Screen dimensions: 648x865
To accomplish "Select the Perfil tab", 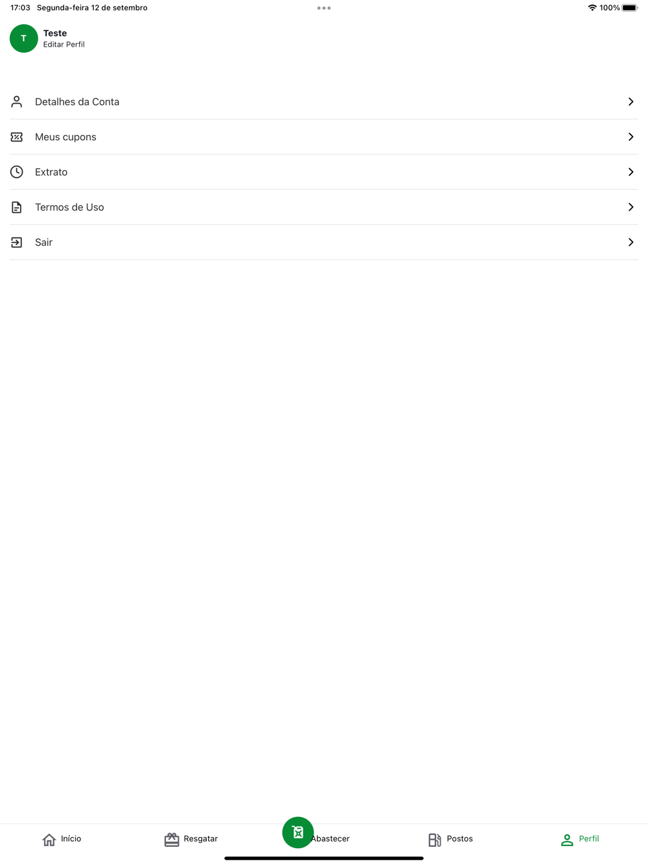I will [580, 839].
